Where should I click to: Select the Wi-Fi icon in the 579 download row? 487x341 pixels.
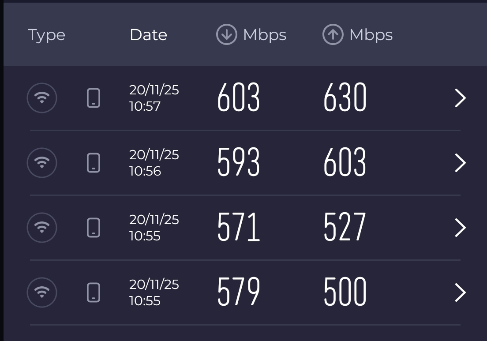[x=42, y=292]
